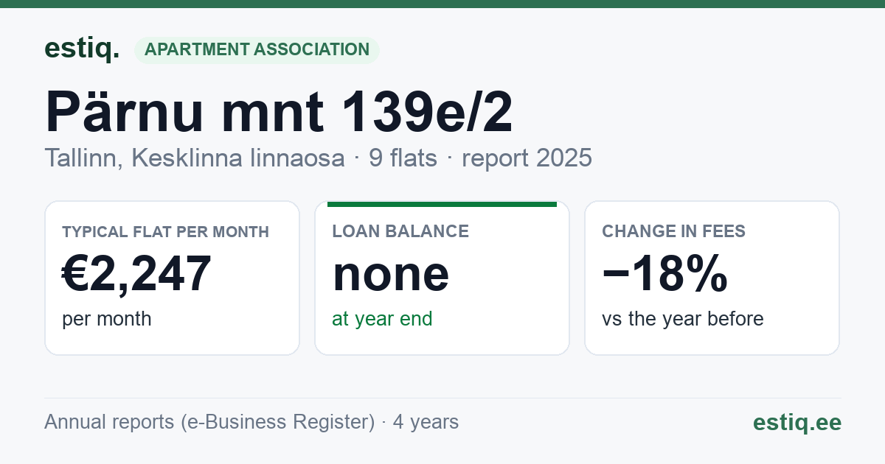Click the TYPICAL FLAT PER MONTH label
The image size is (885, 464).
[x=166, y=231]
